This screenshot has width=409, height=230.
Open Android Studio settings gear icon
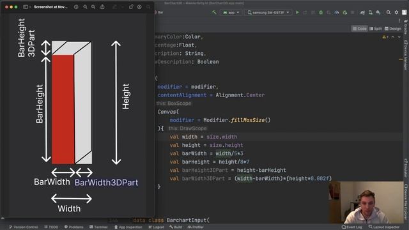[396, 12]
